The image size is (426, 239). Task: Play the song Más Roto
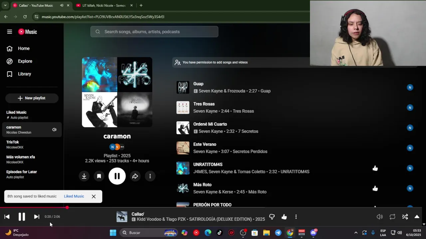(x=202, y=185)
